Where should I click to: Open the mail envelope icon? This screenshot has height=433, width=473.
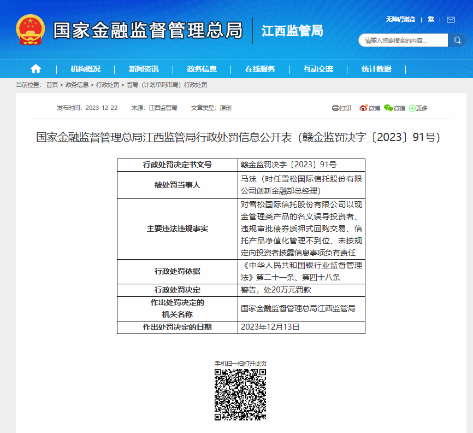click(x=451, y=20)
